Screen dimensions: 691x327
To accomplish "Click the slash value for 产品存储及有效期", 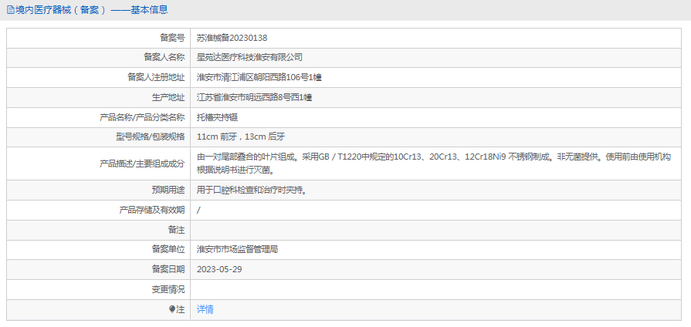I will tap(198, 211).
